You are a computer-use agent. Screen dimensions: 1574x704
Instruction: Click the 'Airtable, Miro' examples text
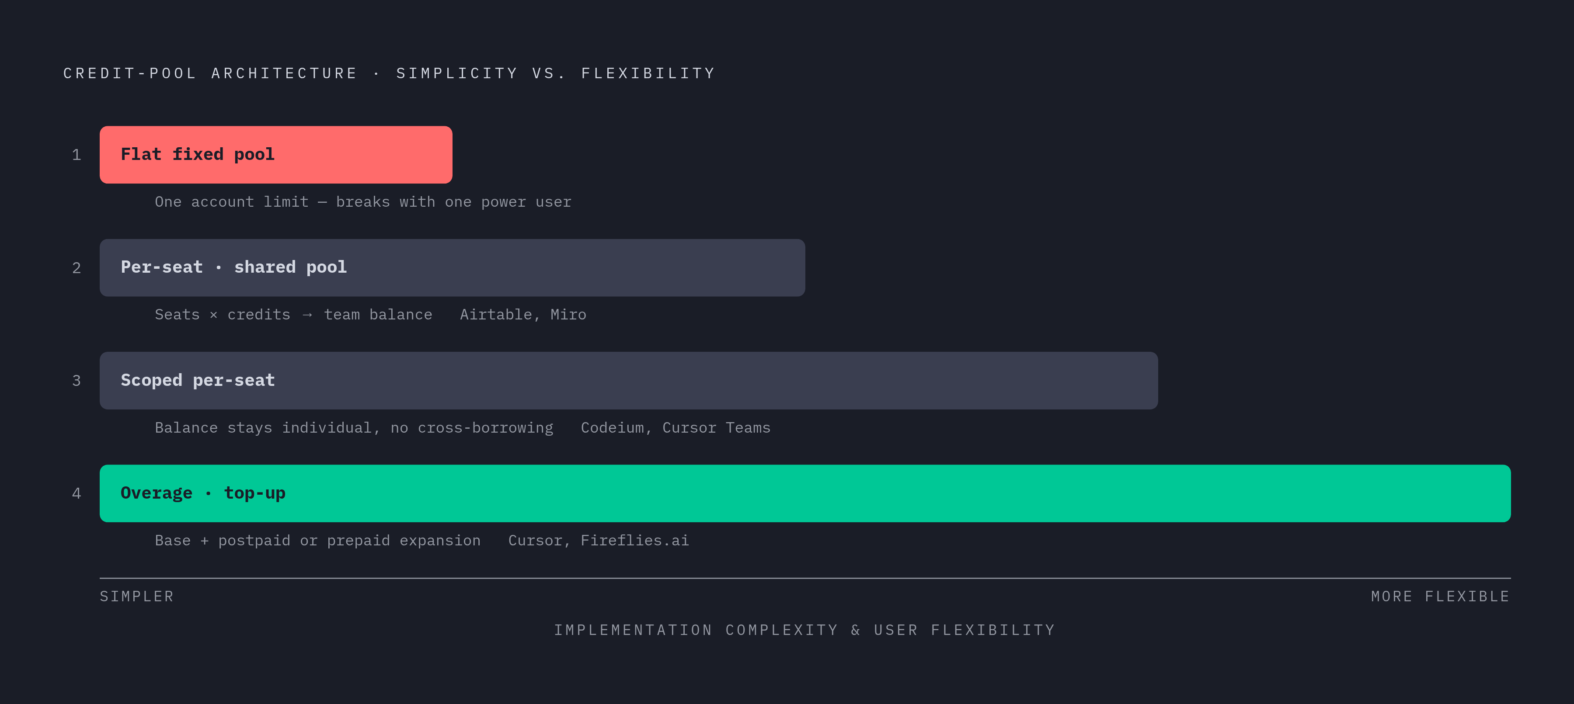[523, 315]
